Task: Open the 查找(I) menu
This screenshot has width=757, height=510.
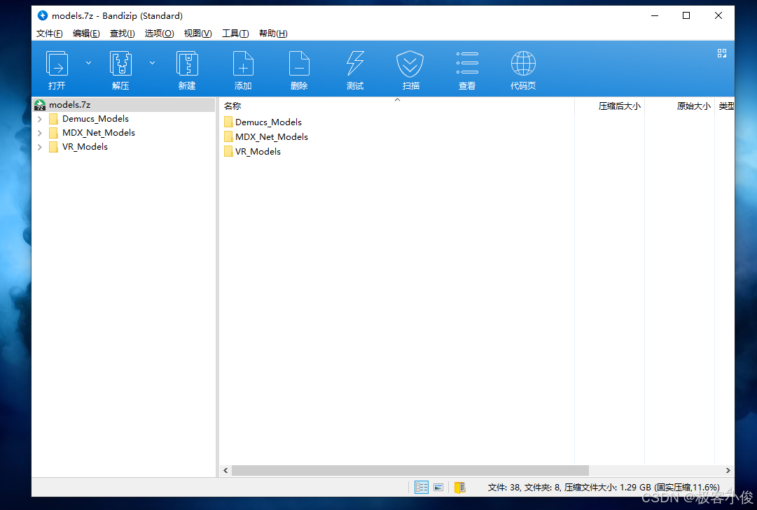Action: pyautogui.click(x=122, y=34)
